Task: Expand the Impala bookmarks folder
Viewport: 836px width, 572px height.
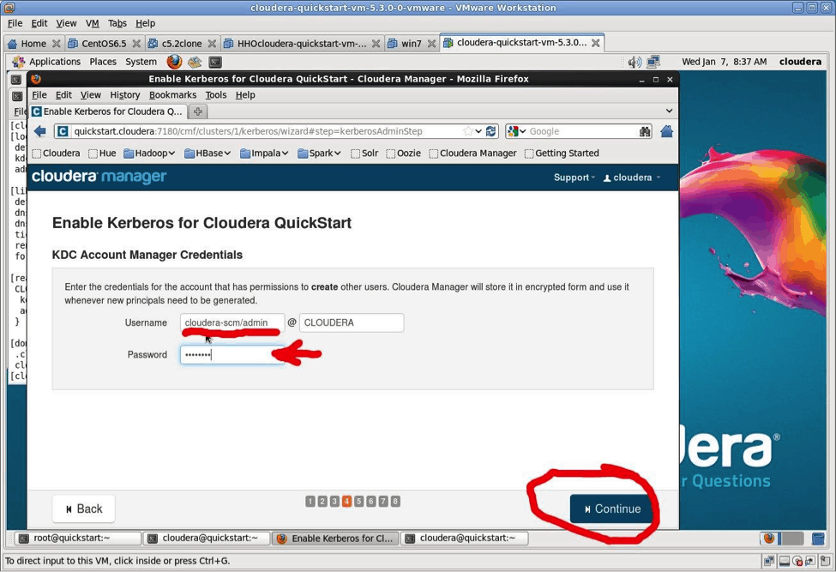Action: [264, 154]
